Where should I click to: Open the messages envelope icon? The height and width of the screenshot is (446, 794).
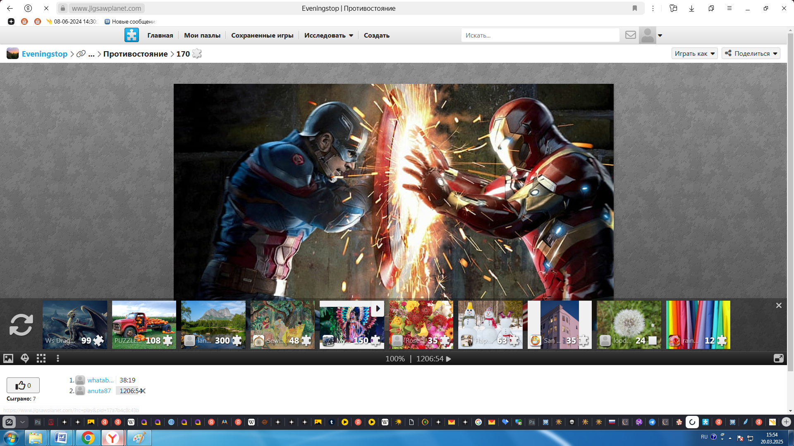pos(630,35)
